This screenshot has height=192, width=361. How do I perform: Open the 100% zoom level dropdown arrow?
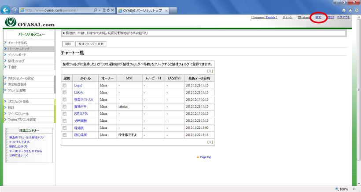[x=354, y=189]
